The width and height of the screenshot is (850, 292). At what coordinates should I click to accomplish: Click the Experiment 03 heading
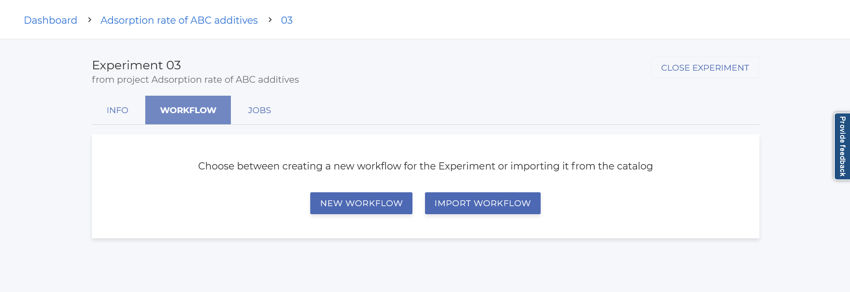click(136, 65)
